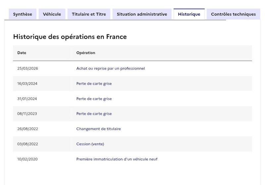Click the date 25/03/2026
265x185 pixels.
click(x=27, y=68)
